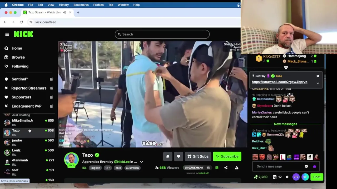Open Tazo channel in the sidebar list
337x189 pixels.
tap(29, 132)
